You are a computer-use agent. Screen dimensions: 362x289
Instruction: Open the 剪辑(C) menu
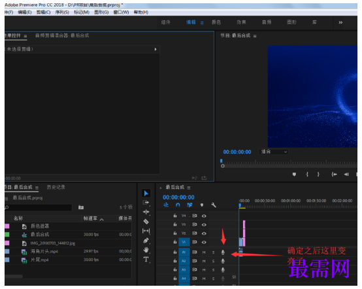tap(43, 12)
